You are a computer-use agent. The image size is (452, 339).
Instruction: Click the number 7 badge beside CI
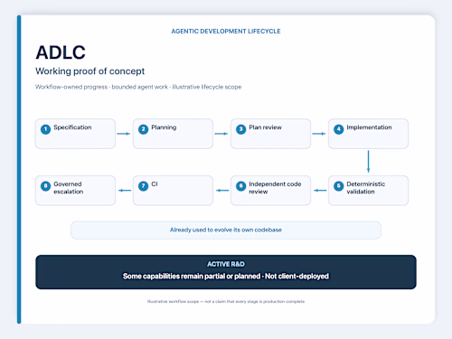point(143,186)
